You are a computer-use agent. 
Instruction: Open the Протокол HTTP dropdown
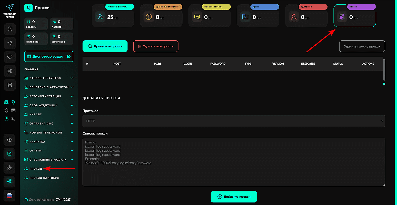point(234,121)
